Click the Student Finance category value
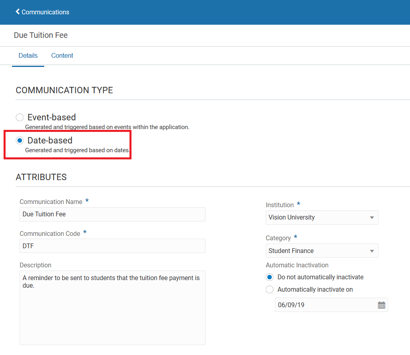 (315, 251)
